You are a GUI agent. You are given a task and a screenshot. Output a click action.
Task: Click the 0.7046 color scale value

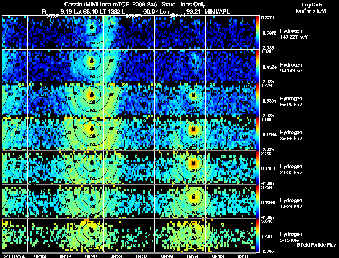tap(269, 203)
